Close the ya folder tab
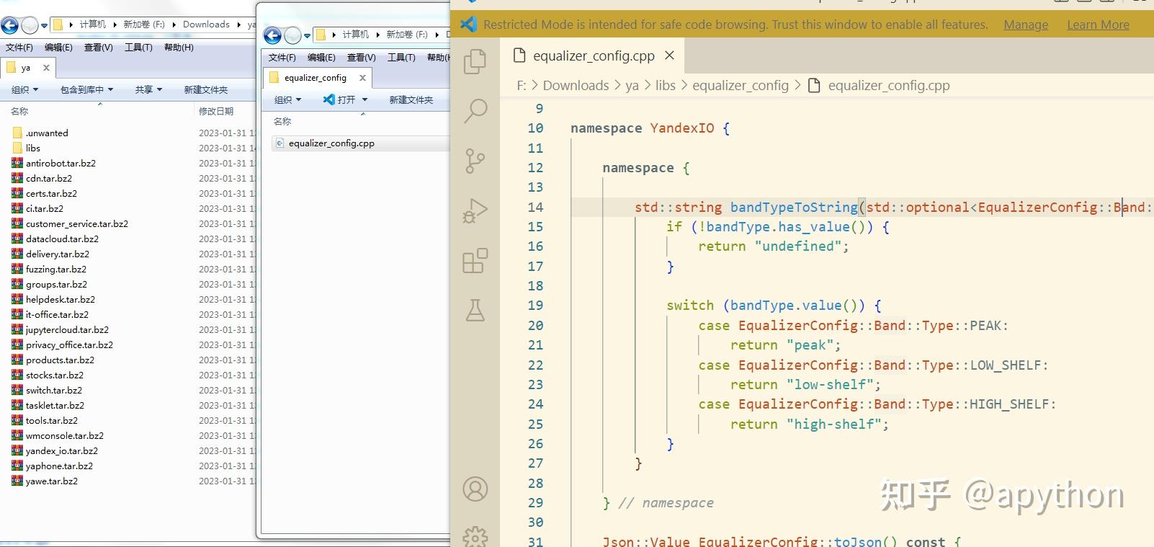This screenshot has height=547, width=1154. (x=46, y=68)
